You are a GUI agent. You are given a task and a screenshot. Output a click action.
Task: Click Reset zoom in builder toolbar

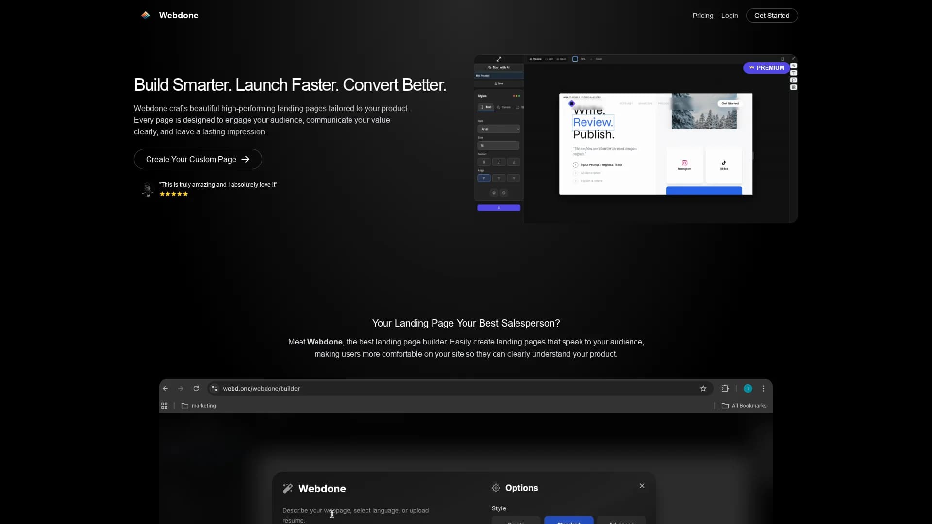[599, 59]
